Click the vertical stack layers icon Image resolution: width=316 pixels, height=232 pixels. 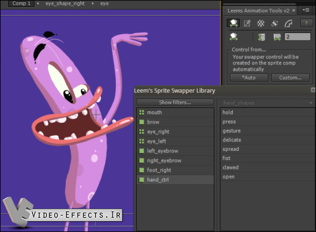coord(261,37)
